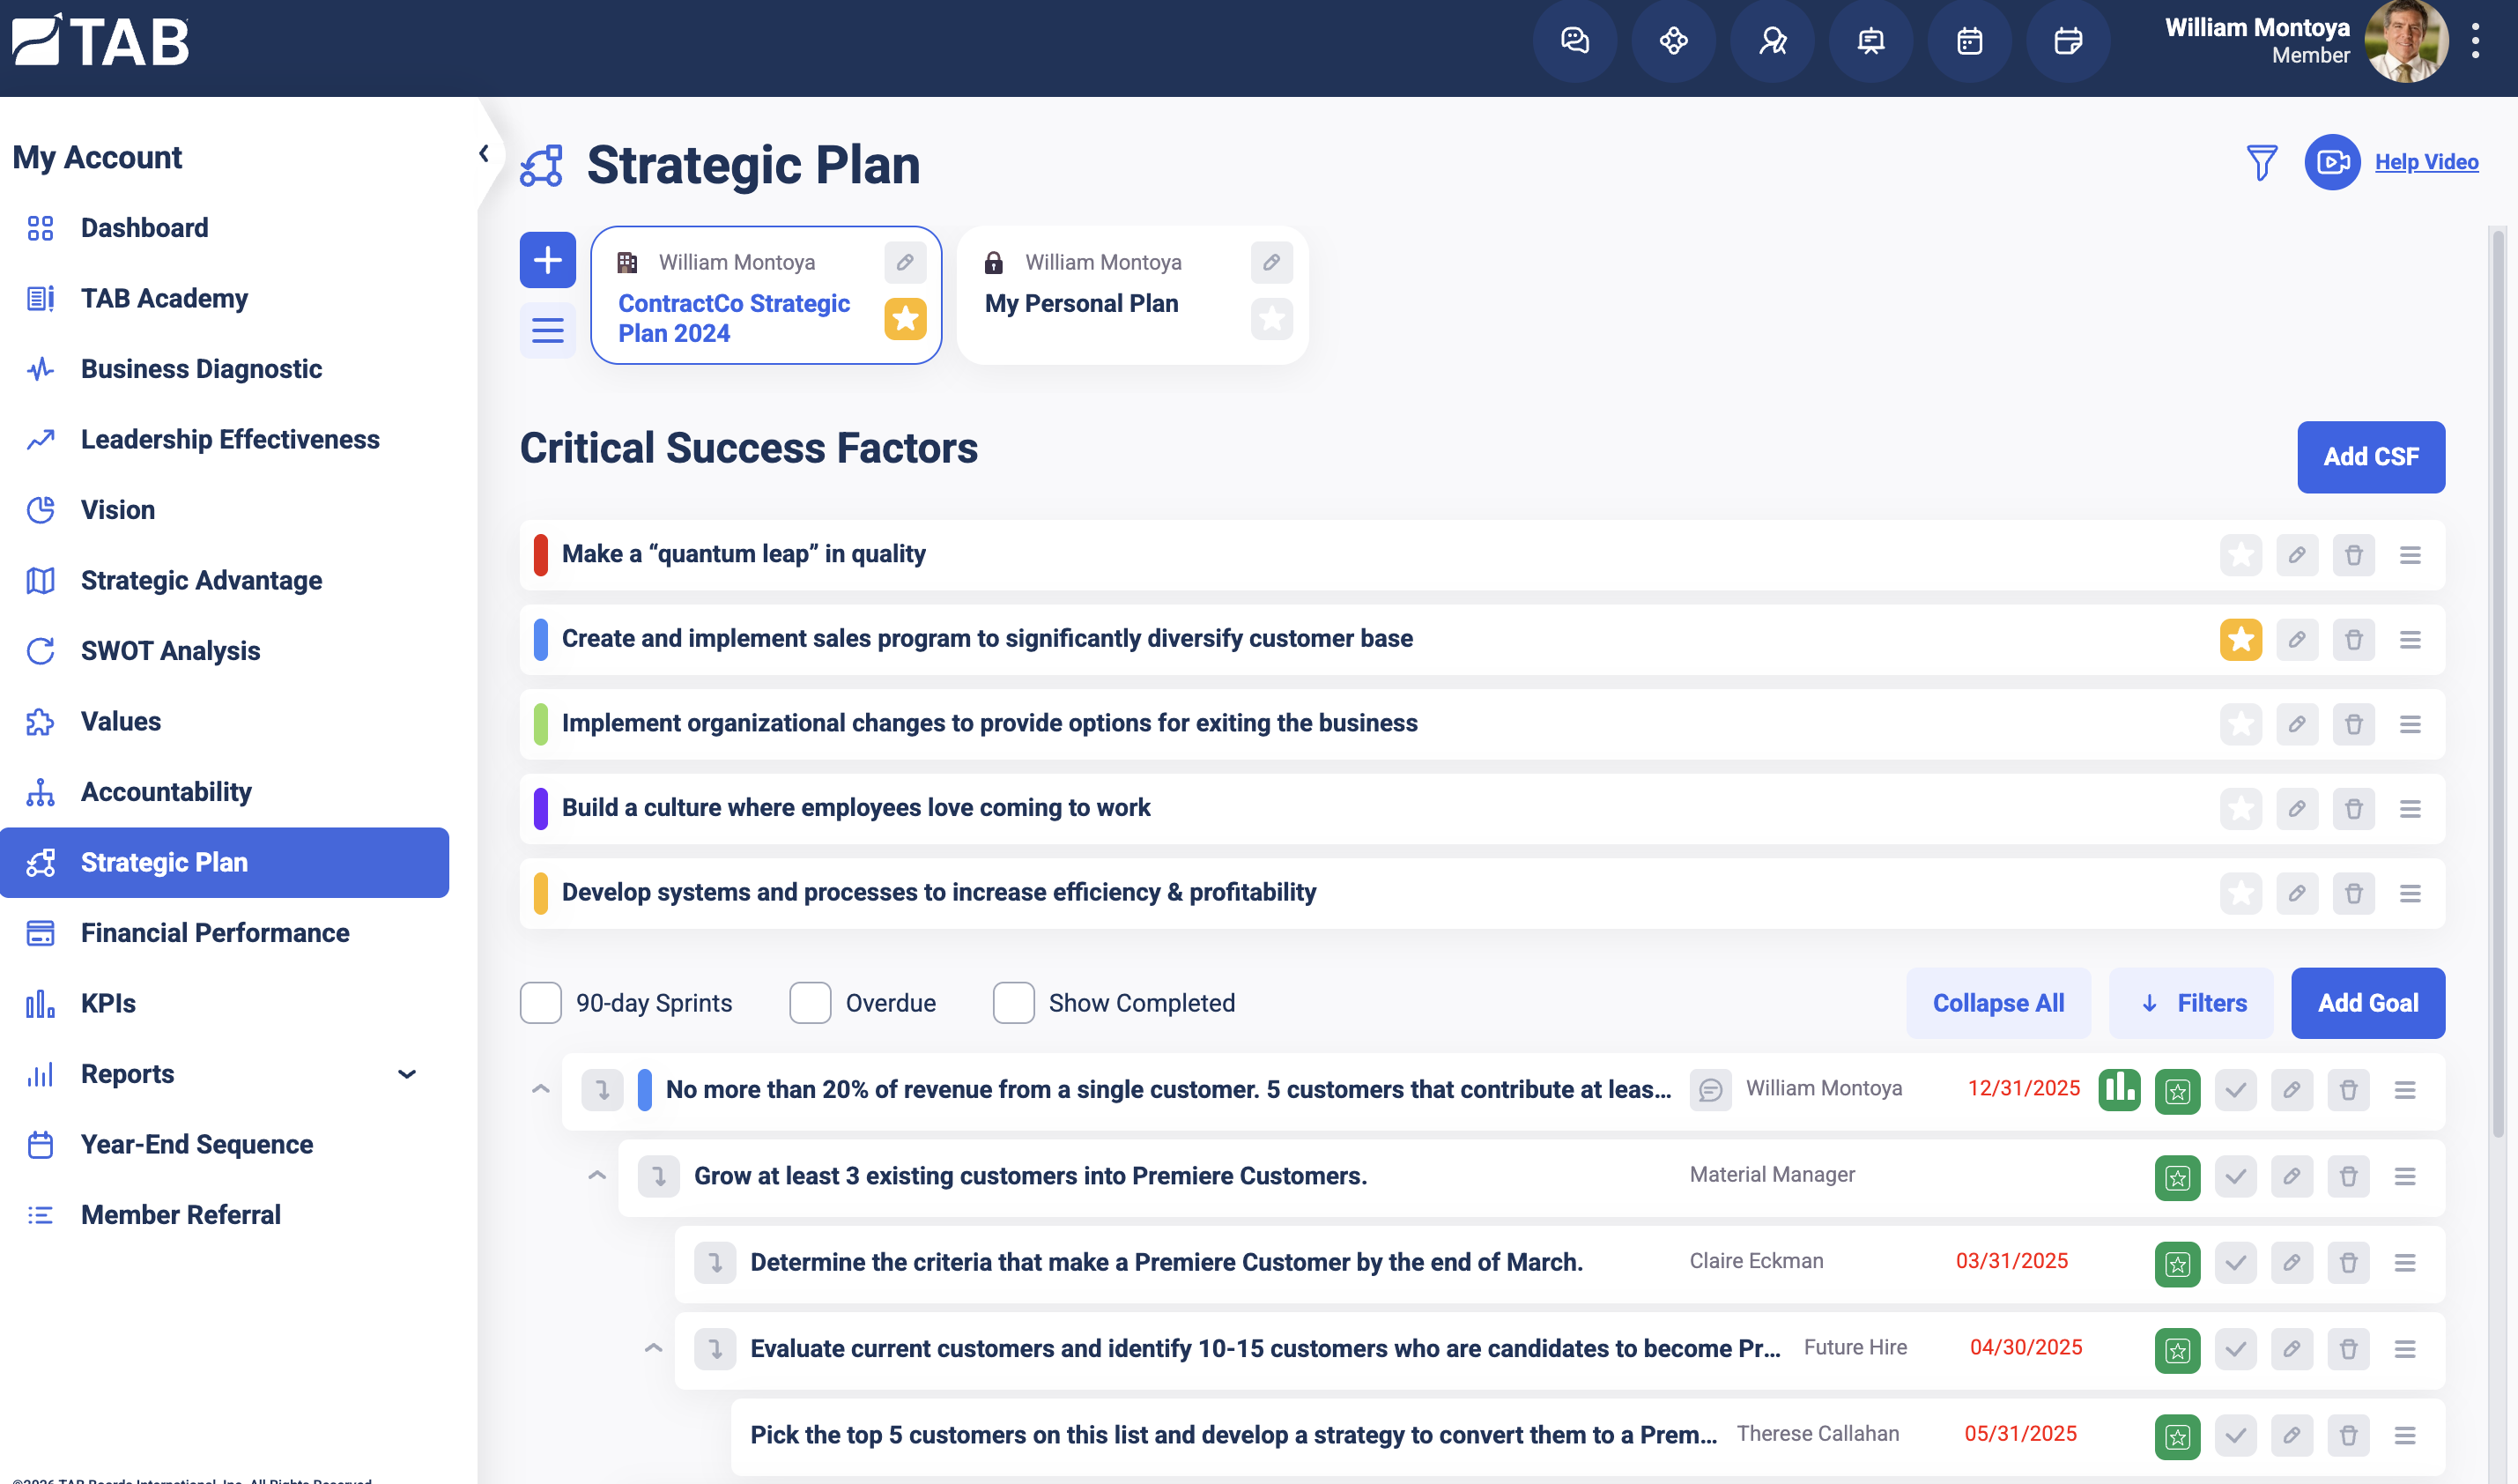The image size is (2518, 1484).
Task: Click the Add Goal button
Action: coord(2368,1003)
